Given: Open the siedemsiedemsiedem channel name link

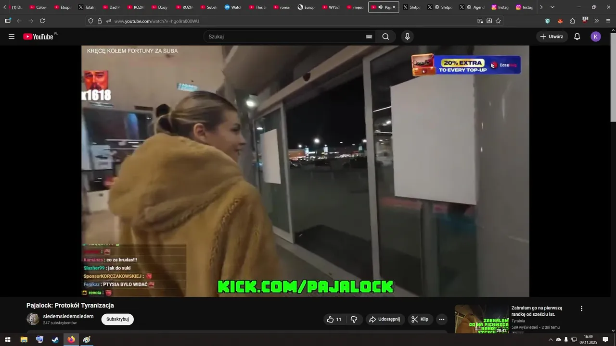Looking at the screenshot, I should click(x=68, y=316).
